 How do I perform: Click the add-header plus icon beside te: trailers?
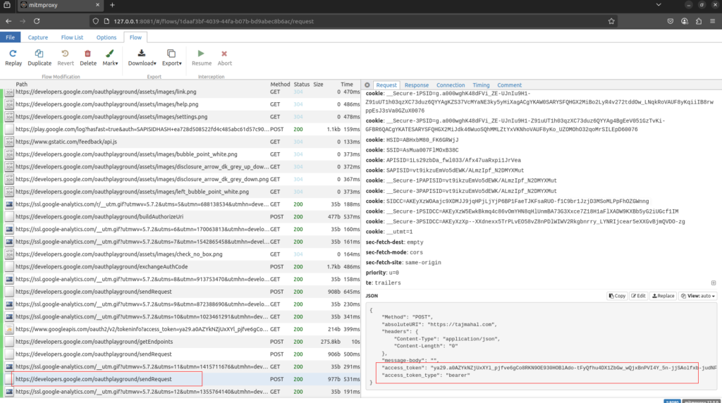[713, 283]
